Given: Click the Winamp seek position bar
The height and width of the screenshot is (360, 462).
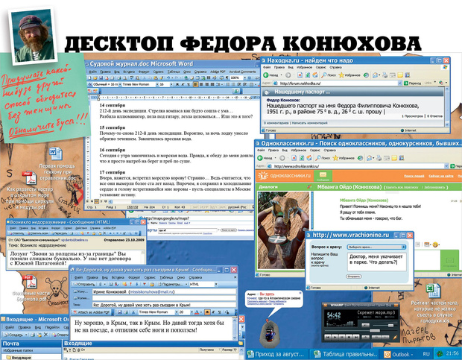Looking at the screenshot, I should pos(359,330).
